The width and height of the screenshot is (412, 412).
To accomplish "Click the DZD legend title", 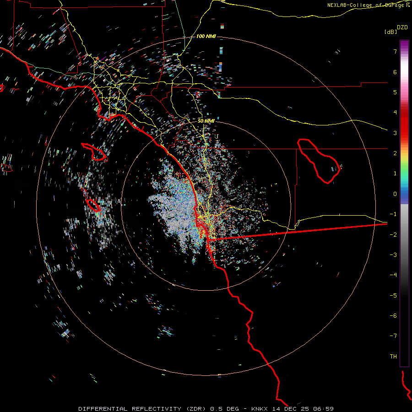I will pyautogui.click(x=402, y=27).
